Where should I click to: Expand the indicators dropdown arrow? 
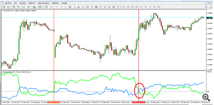point(36,7)
